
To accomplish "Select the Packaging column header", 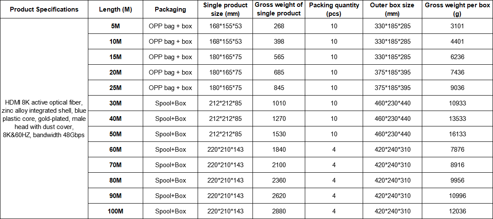I will [171, 9].
